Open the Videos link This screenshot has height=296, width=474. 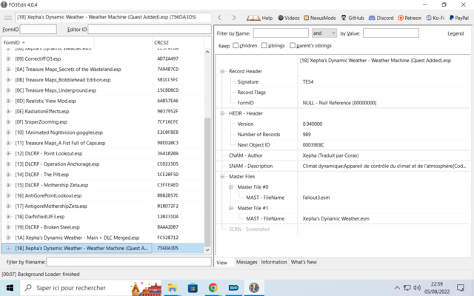[288, 18]
